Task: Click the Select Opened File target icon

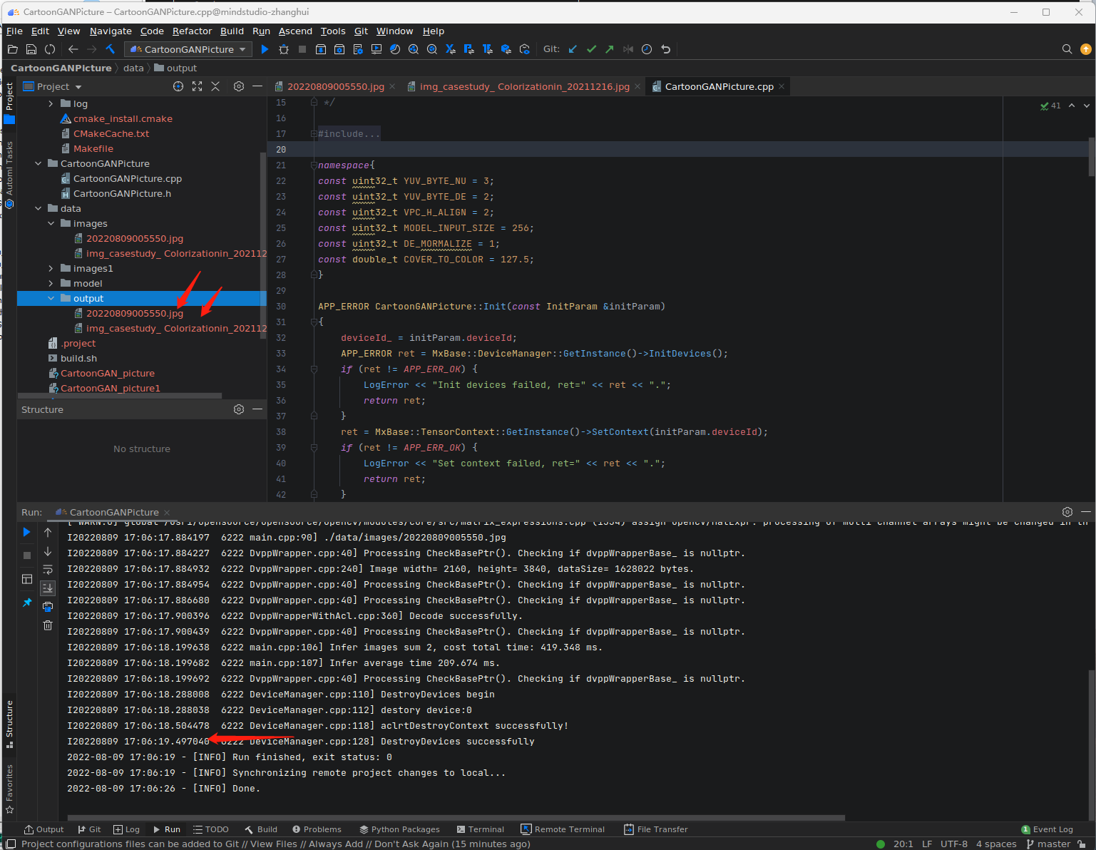Action: point(178,86)
